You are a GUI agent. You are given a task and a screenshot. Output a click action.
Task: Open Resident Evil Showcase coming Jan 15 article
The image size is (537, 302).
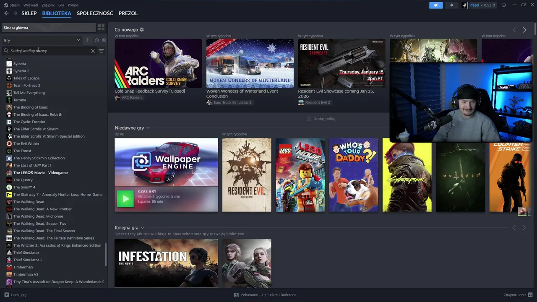tap(336, 94)
